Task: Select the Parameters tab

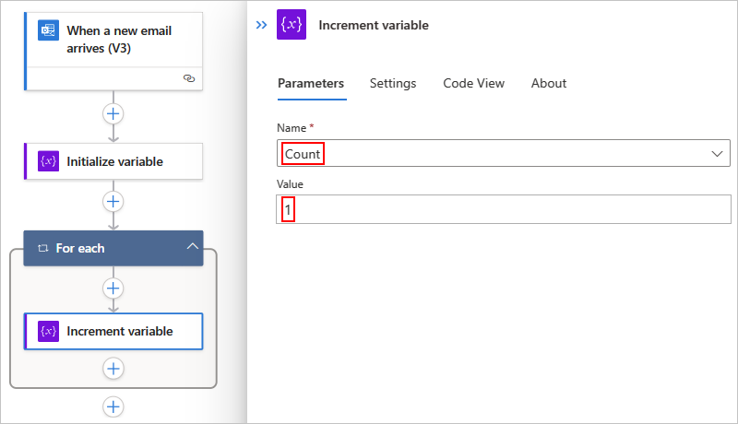Action: click(x=311, y=83)
